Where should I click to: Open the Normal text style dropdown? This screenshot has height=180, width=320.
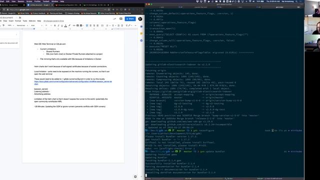22,25
